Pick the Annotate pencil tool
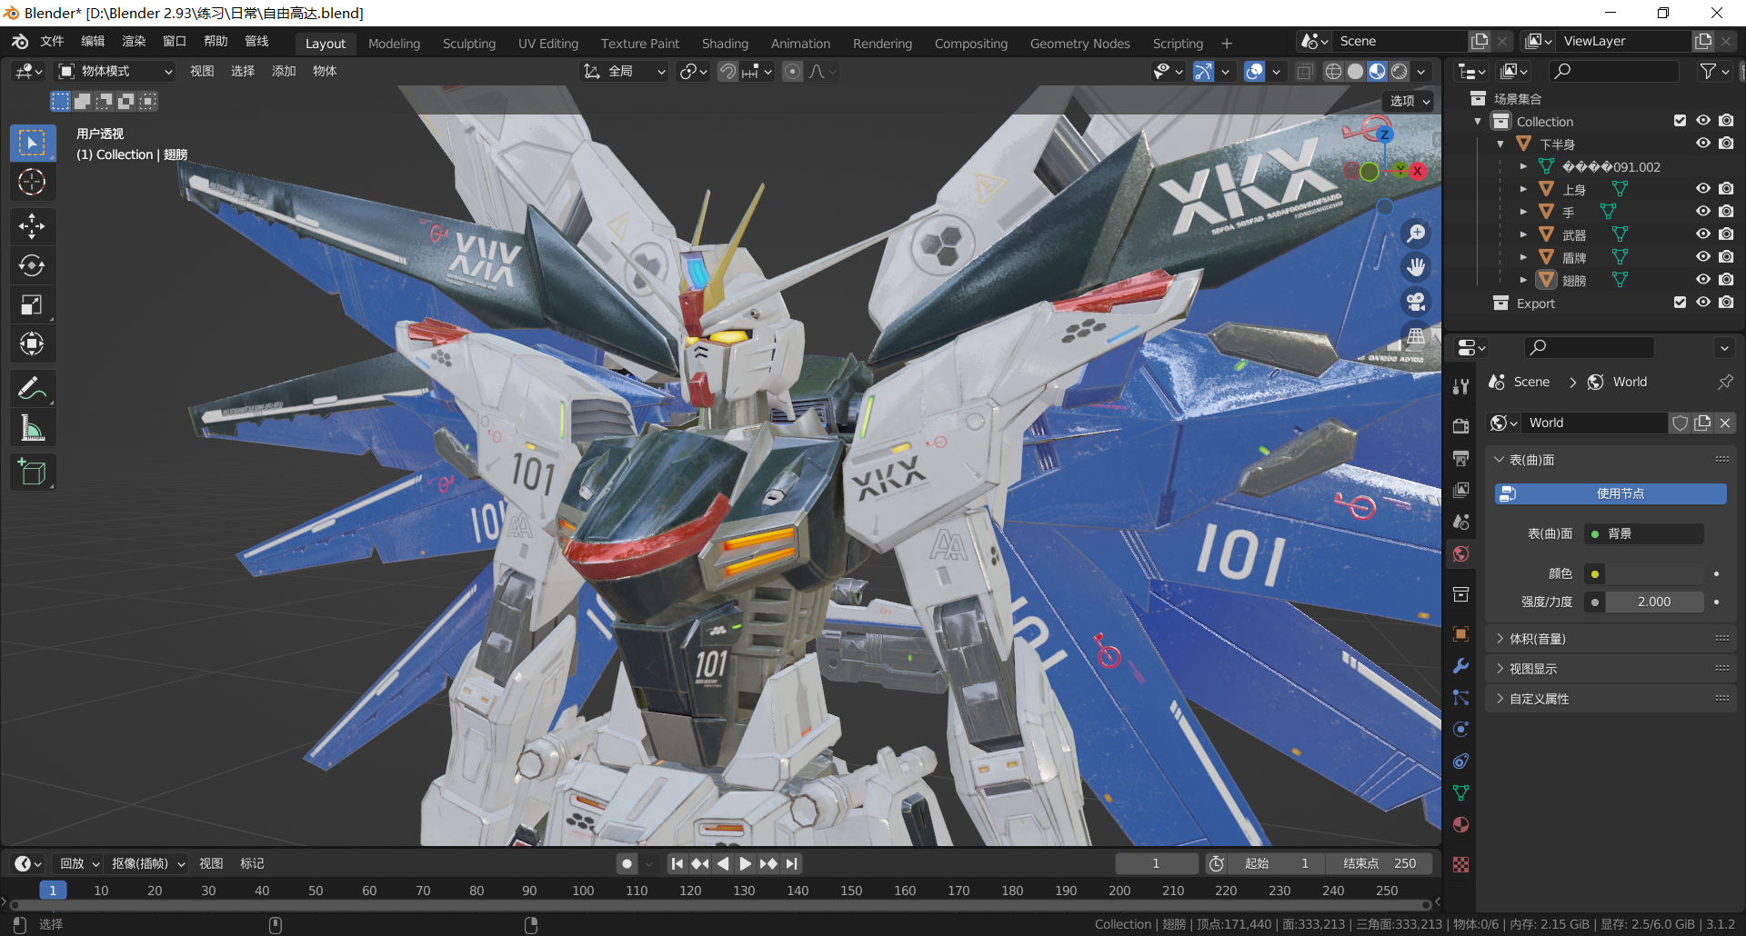 pos(33,388)
